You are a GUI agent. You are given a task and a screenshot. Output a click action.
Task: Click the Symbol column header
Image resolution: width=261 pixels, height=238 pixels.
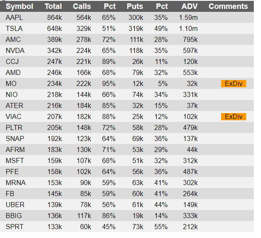(19, 6)
